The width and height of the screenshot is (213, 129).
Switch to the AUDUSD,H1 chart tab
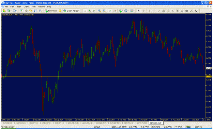[87, 123]
